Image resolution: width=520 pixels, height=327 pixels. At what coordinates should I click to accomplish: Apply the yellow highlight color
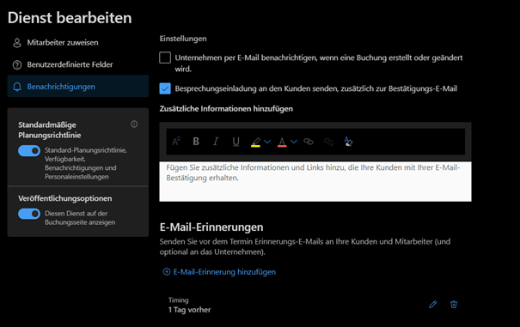pos(255,142)
